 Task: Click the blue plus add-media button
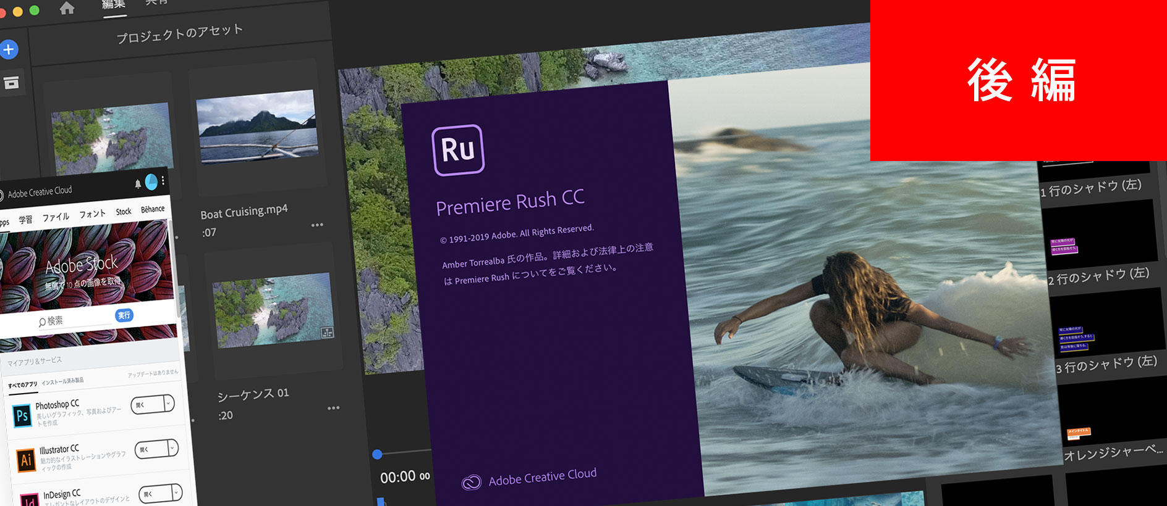click(8, 49)
